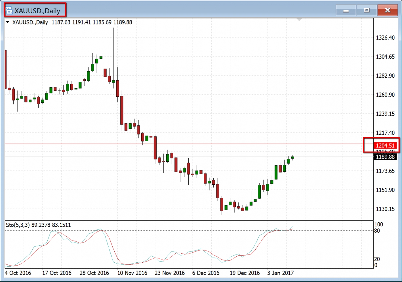Click the chart icon in the title bar
The width and height of the screenshot is (402, 282).
9,11
